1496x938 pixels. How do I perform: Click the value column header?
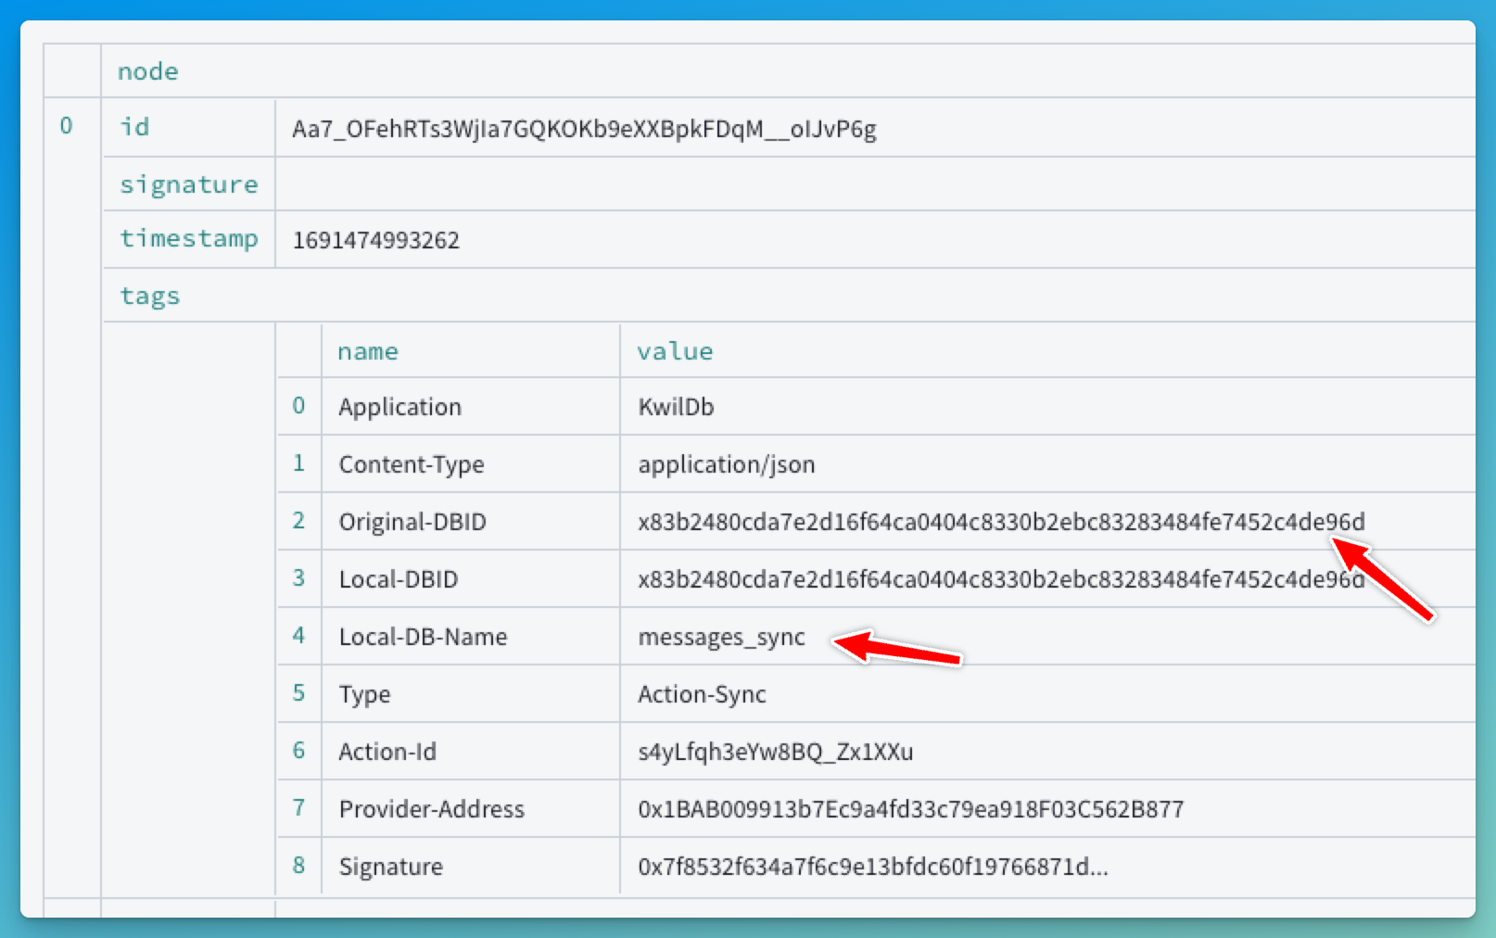675,350
